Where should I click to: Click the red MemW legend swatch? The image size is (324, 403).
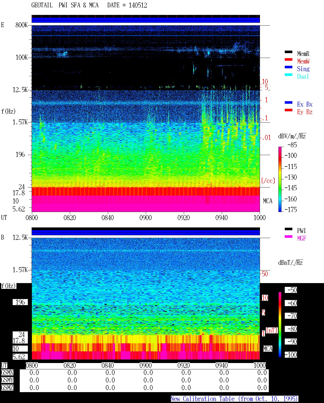tap(289, 59)
